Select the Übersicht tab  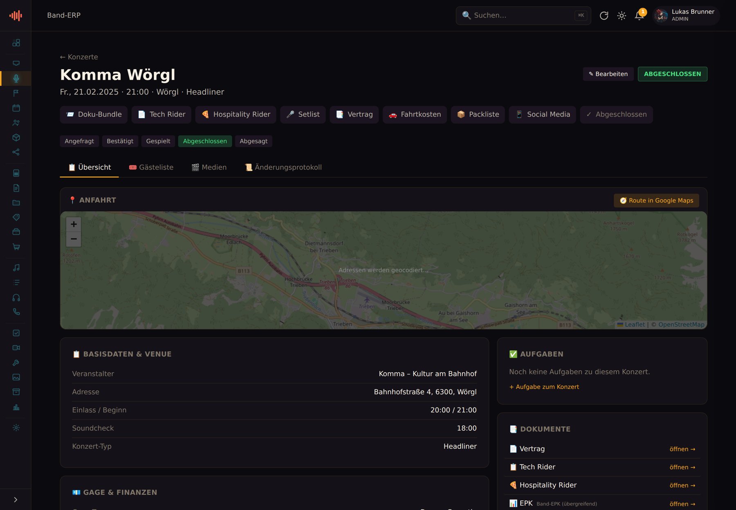(x=90, y=167)
